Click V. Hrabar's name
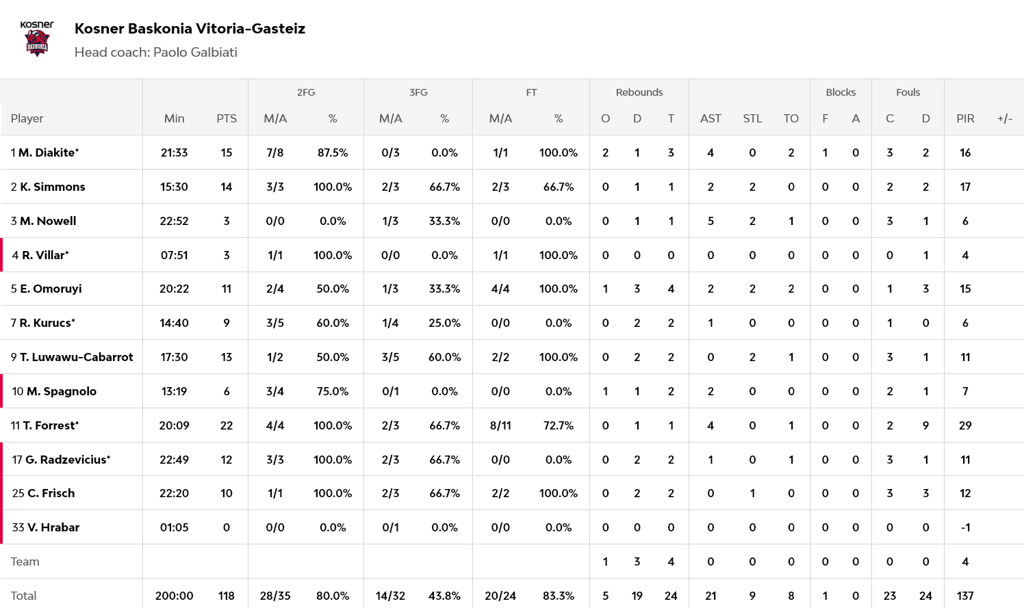 53,527
